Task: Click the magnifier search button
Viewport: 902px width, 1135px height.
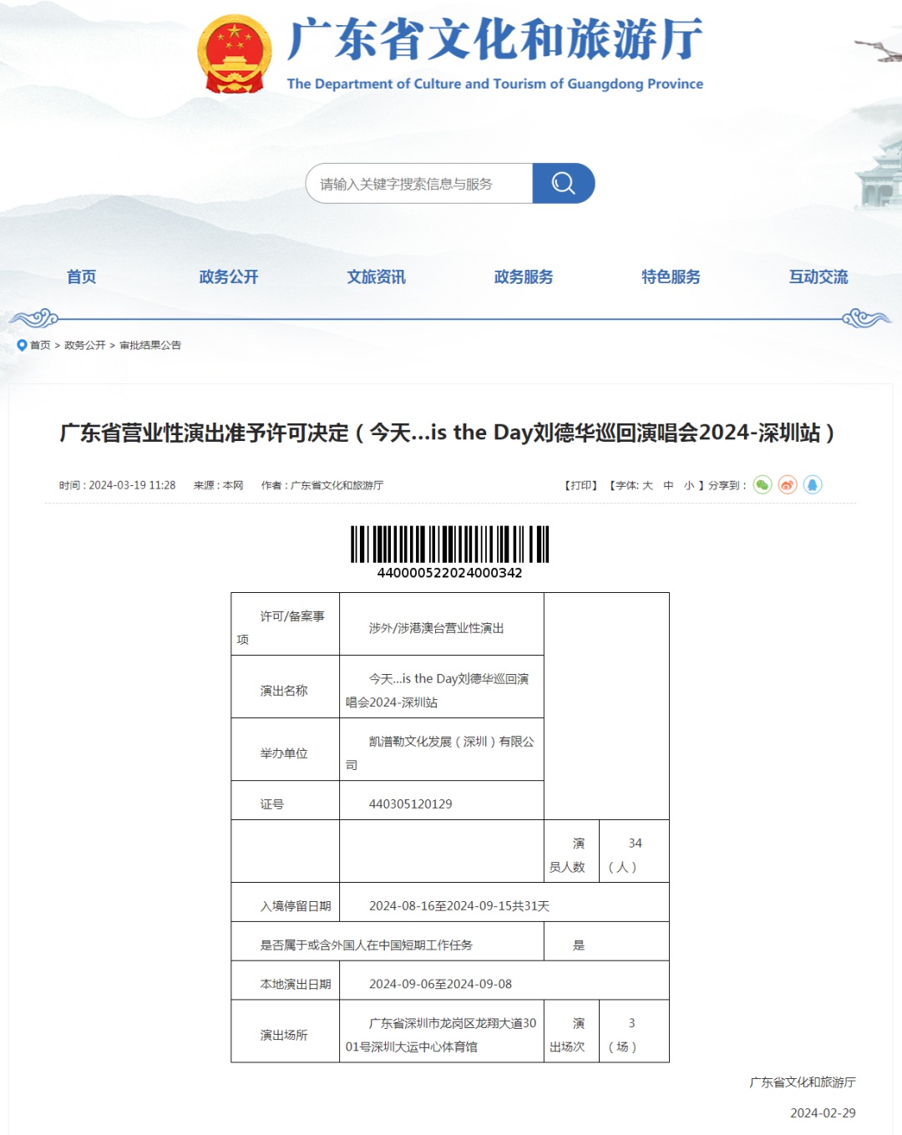Action: click(564, 183)
